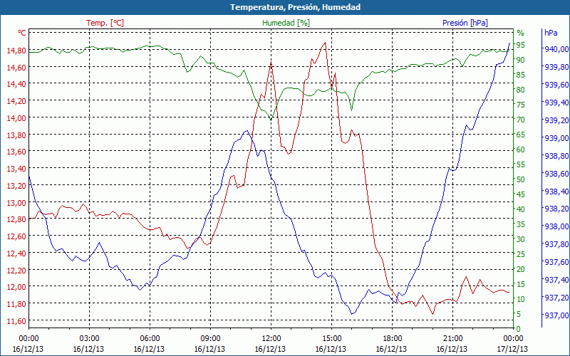Viewport: 570px width, 356px height.
Task: Click the "938,60" pressure axis value
Action: coord(556,174)
